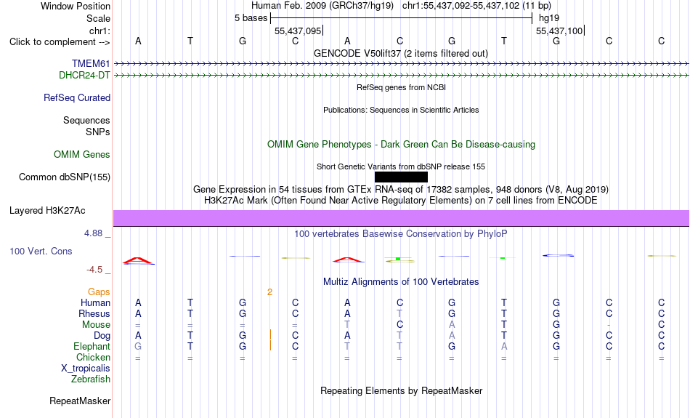
Task: Click the faded A base in the Dog row
Action: coord(452,336)
